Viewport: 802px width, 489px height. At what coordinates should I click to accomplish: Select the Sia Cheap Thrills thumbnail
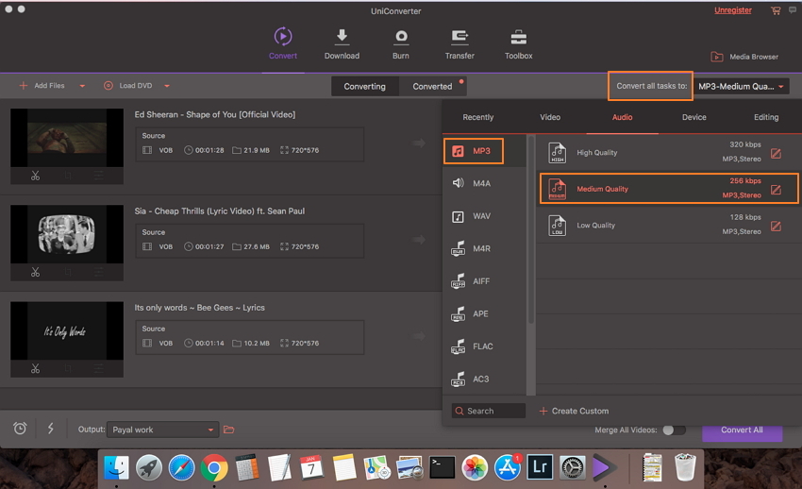67,234
